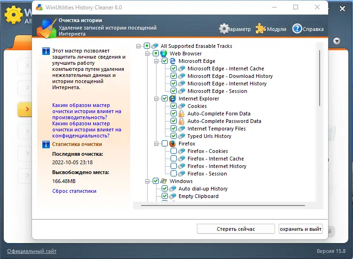This screenshot has height=259, width=353.
Task: Check the Firefox group checkbox
Action: tap(165, 144)
